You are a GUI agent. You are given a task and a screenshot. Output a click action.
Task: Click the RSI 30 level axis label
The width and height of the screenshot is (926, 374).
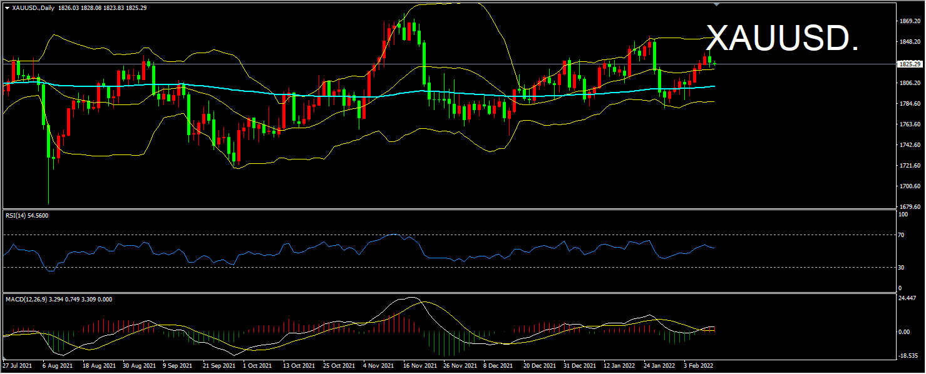coord(900,268)
